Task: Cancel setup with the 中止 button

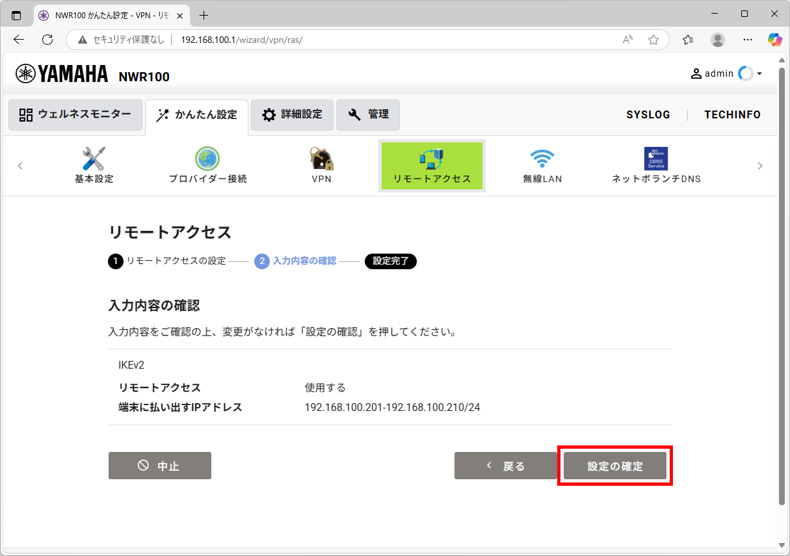Action: pos(159,466)
